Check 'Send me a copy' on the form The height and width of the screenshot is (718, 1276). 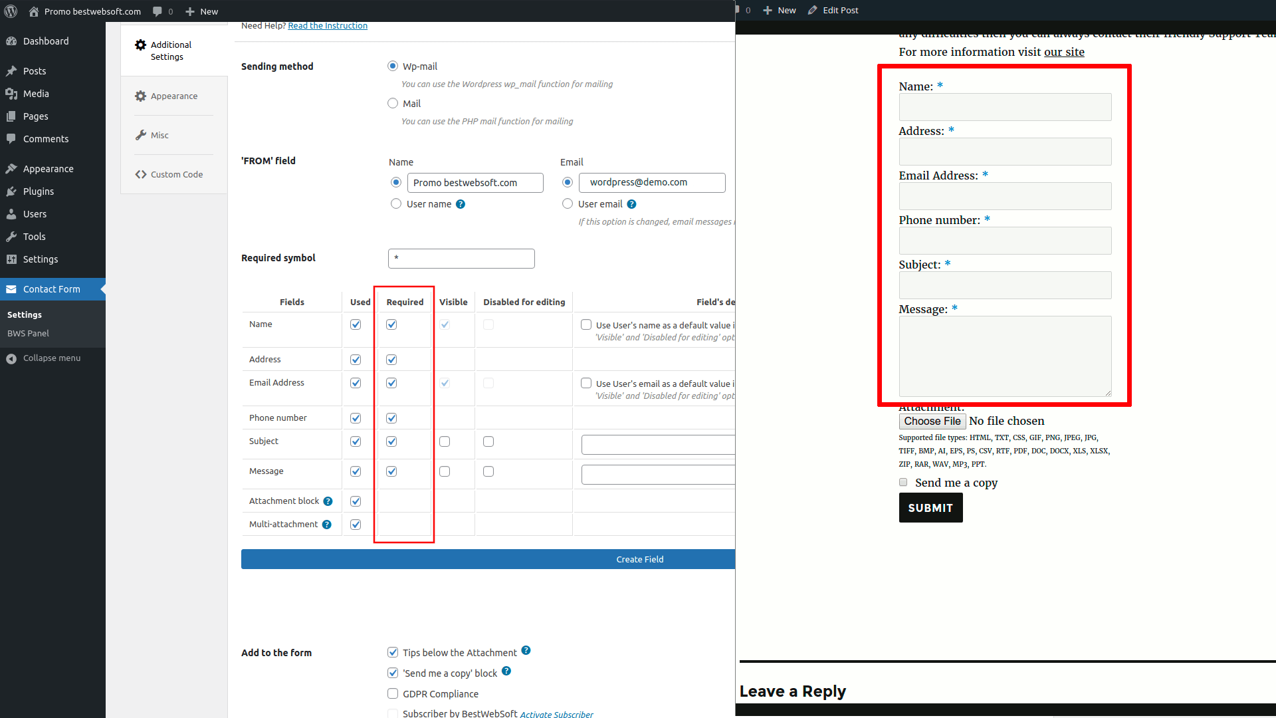pyautogui.click(x=903, y=482)
